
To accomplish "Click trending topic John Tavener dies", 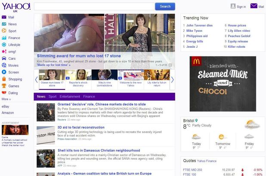I will point(199,25).
